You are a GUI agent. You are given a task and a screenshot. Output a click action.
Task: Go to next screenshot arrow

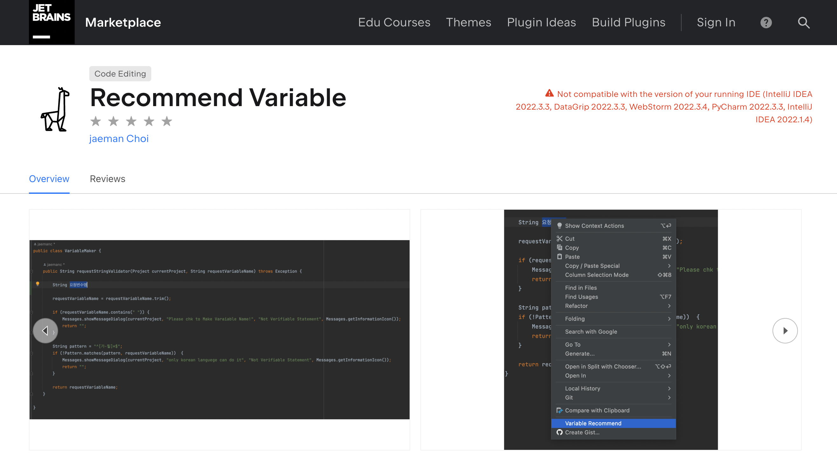click(x=785, y=330)
